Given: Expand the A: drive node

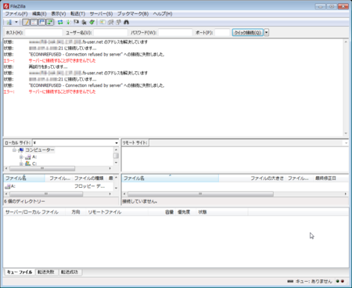Looking at the screenshot, I should click(21, 157).
